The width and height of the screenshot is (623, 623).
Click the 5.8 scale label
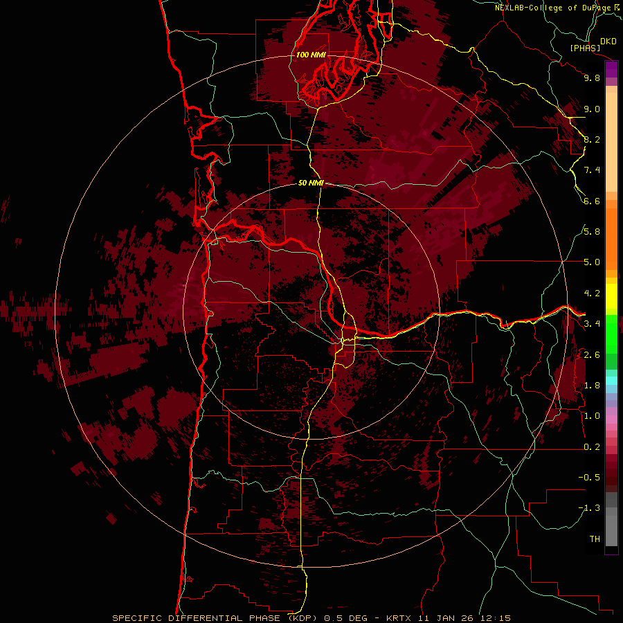[592, 232]
